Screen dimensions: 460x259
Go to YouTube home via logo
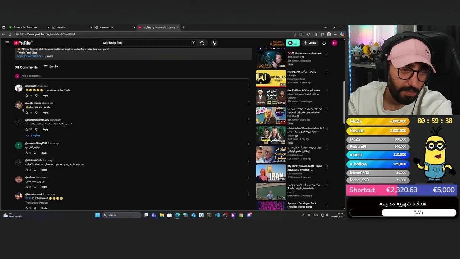(22, 43)
